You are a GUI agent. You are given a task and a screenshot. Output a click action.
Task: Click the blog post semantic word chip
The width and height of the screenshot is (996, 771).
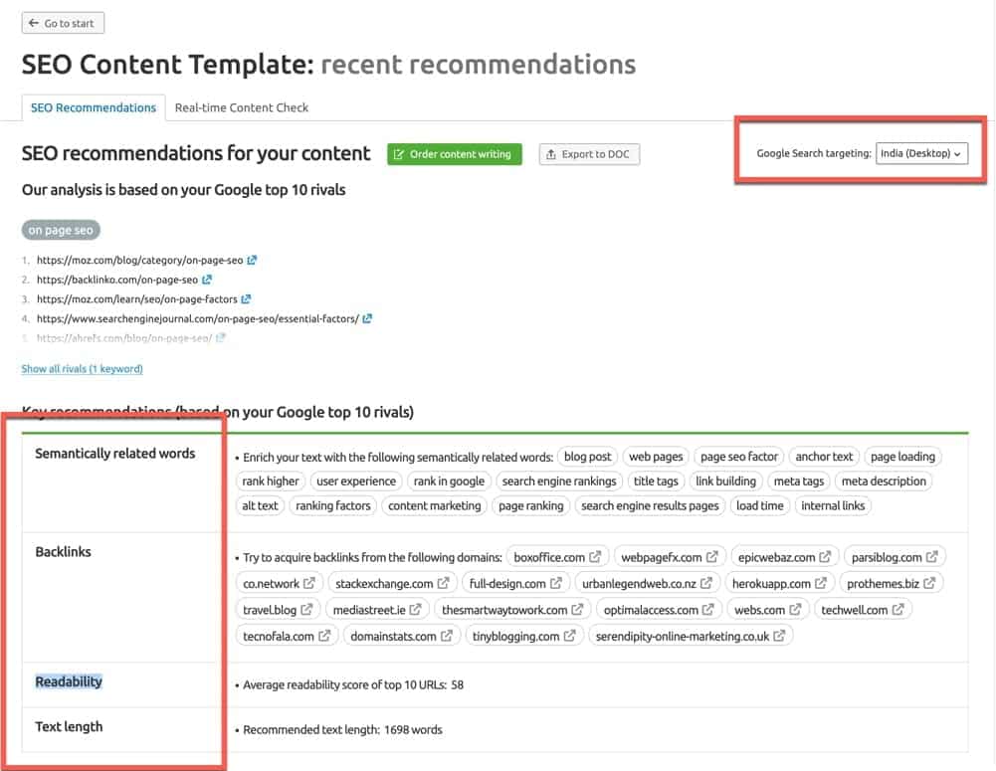[588, 456]
